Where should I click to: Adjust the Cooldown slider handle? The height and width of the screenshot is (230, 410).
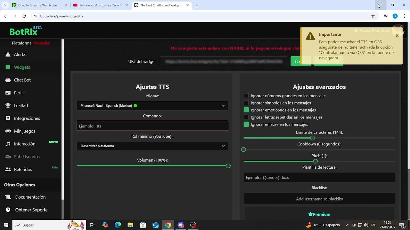243,149
